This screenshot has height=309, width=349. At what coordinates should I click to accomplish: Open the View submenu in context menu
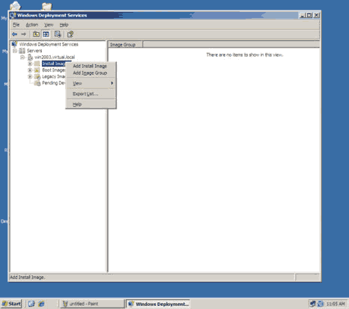click(91, 83)
